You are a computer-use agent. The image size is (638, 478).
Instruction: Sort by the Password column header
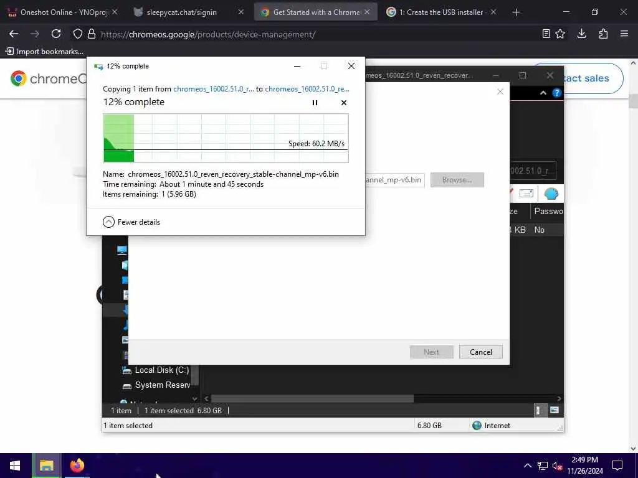(548, 212)
